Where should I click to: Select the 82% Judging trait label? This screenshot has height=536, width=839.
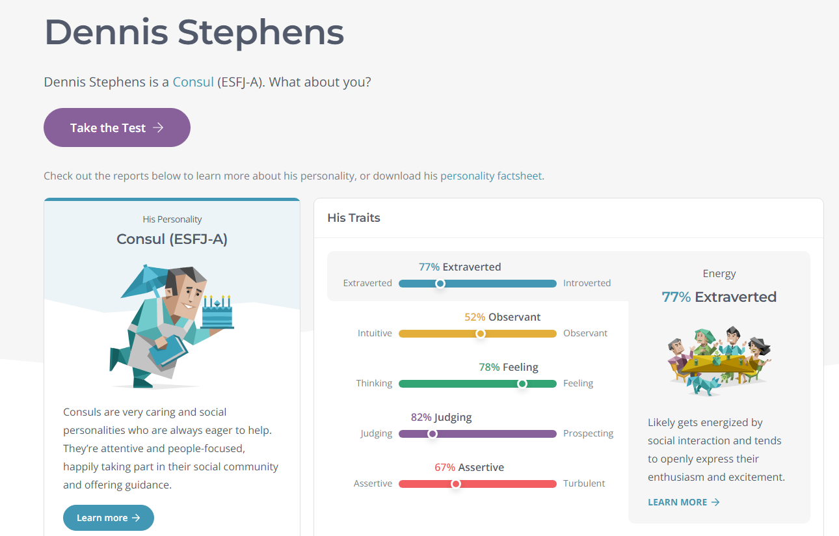[441, 417]
